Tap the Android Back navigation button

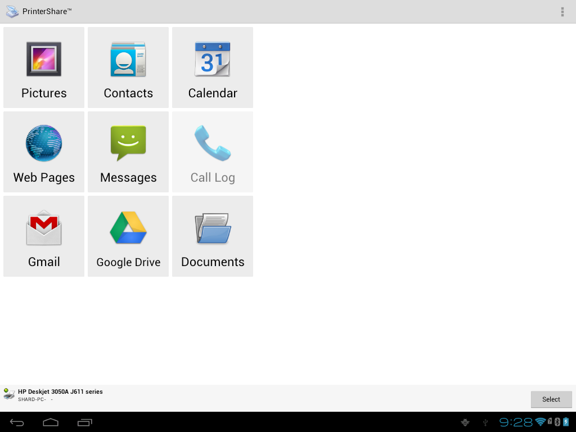tap(17, 422)
